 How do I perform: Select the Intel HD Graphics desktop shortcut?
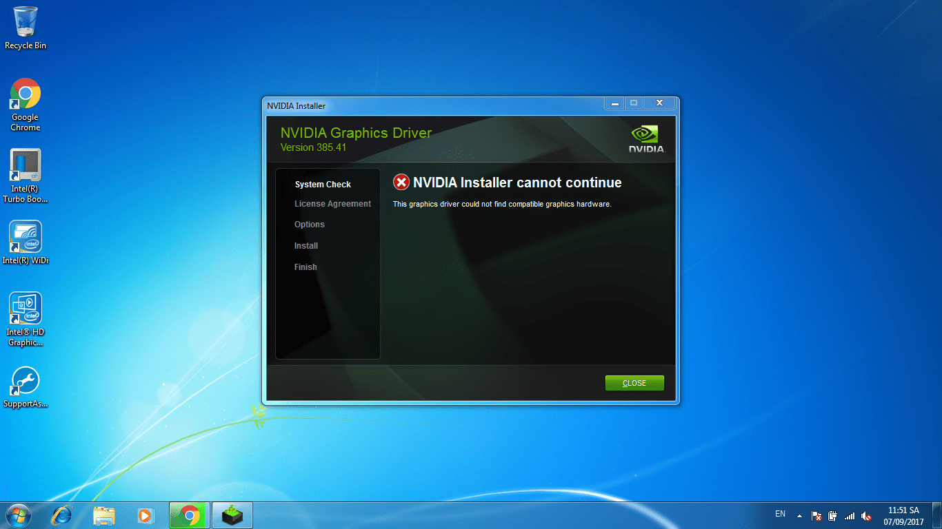pyautogui.click(x=26, y=318)
